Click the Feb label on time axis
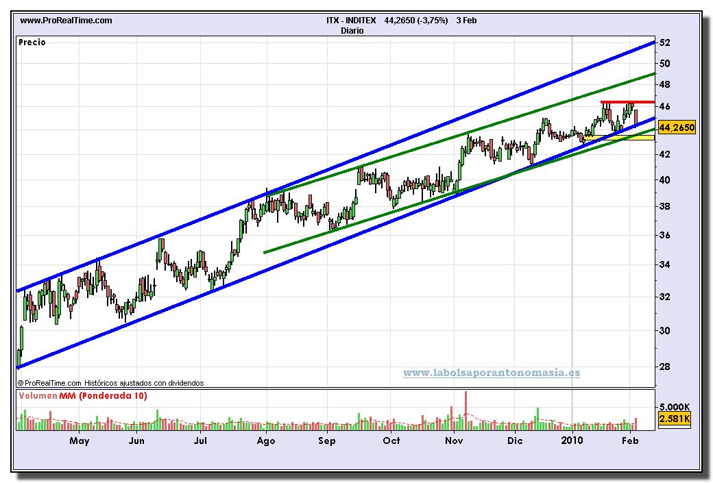The width and height of the screenshot is (713, 483). (x=630, y=441)
